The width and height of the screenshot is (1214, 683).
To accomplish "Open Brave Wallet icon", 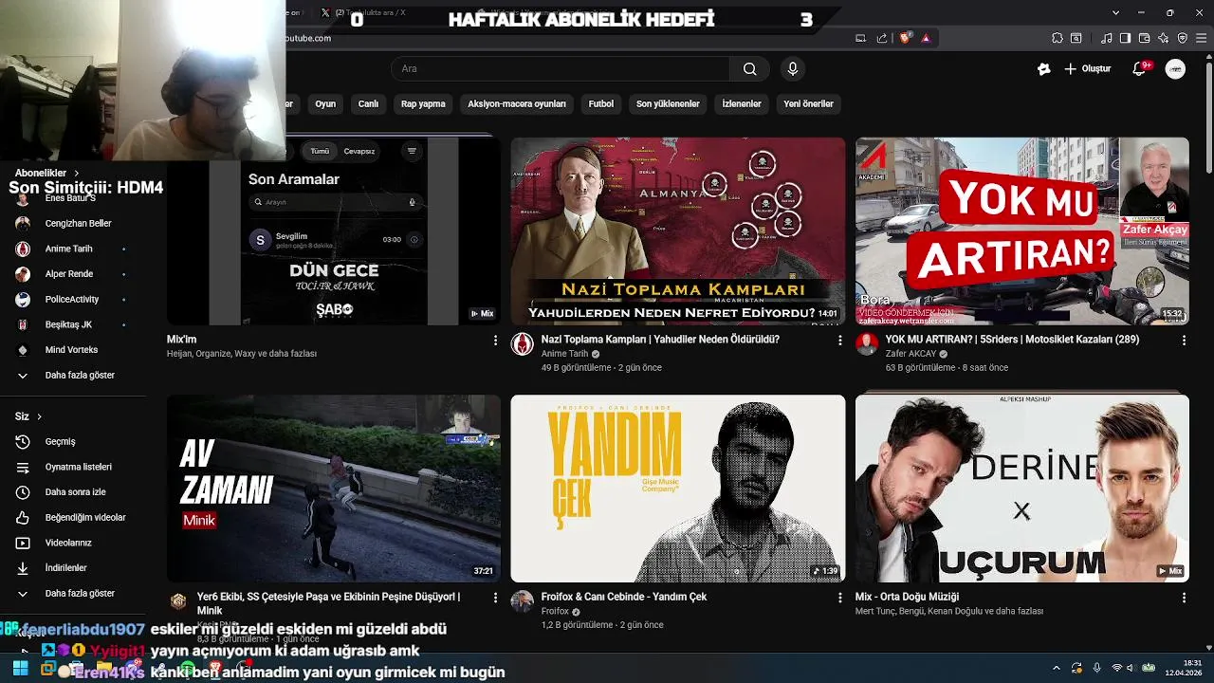I will 1144,38.
